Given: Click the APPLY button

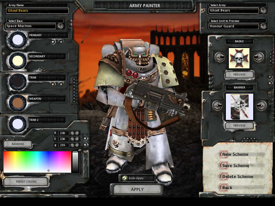Looking at the screenshot, I should 137,189.
